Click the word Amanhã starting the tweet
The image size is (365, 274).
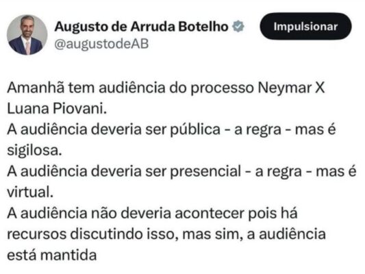tap(36, 88)
